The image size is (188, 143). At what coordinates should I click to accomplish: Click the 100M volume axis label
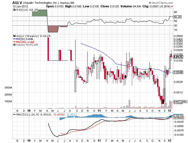(8, 101)
